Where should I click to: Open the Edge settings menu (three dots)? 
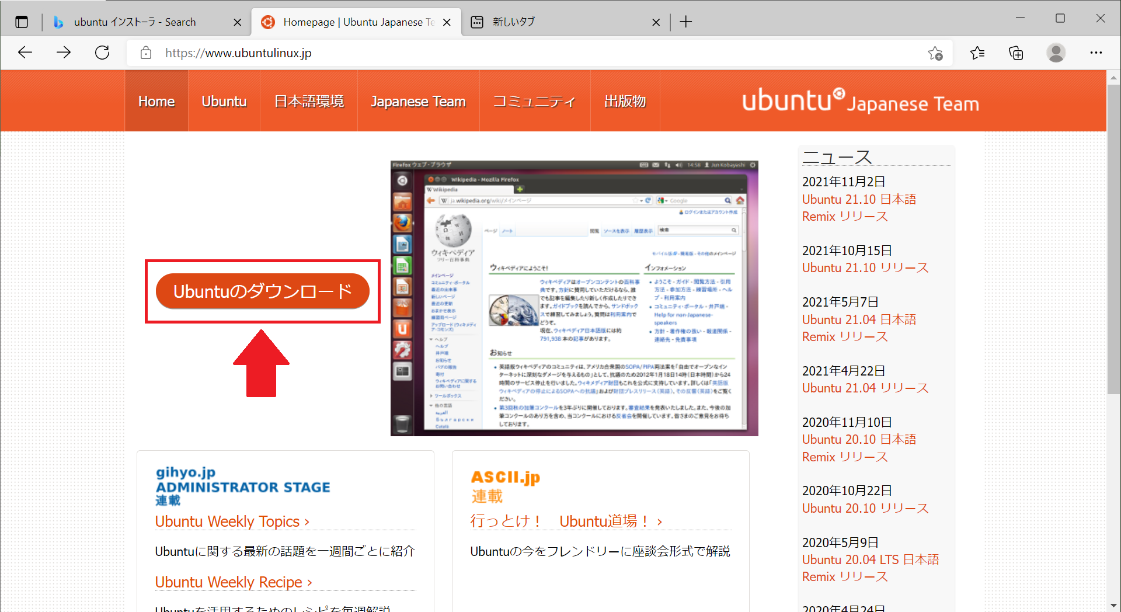pos(1096,53)
